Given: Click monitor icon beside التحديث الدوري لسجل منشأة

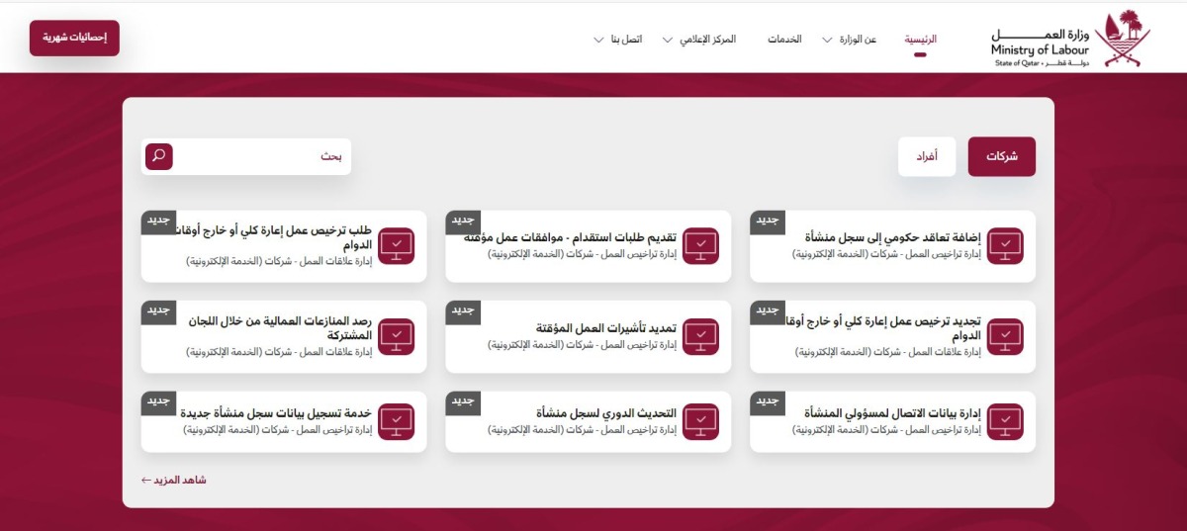Looking at the screenshot, I should (700, 421).
